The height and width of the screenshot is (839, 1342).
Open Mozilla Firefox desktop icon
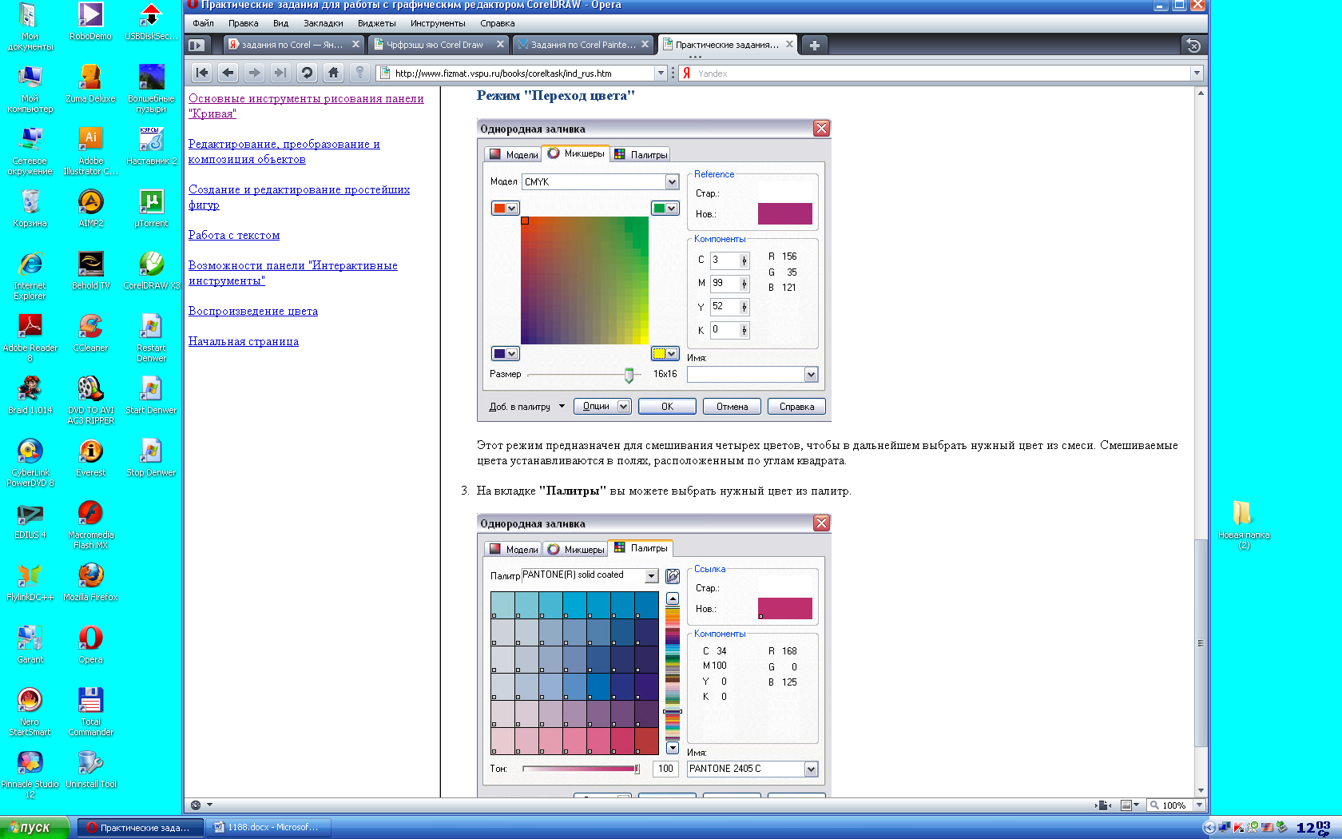point(90,582)
